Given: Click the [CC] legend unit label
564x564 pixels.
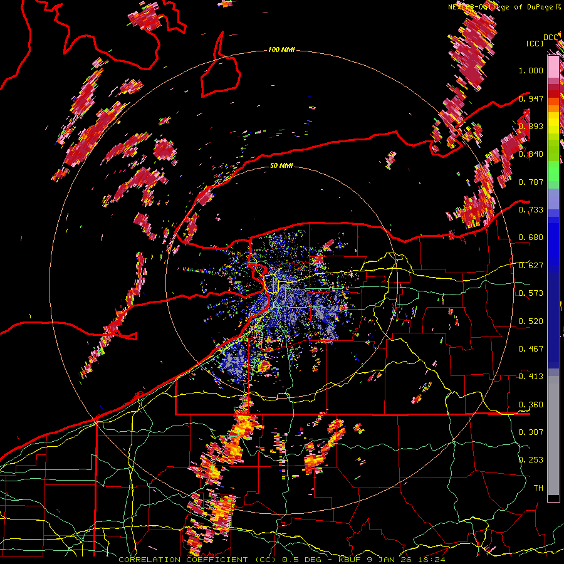Looking at the screenshot, I should [535, 43].
